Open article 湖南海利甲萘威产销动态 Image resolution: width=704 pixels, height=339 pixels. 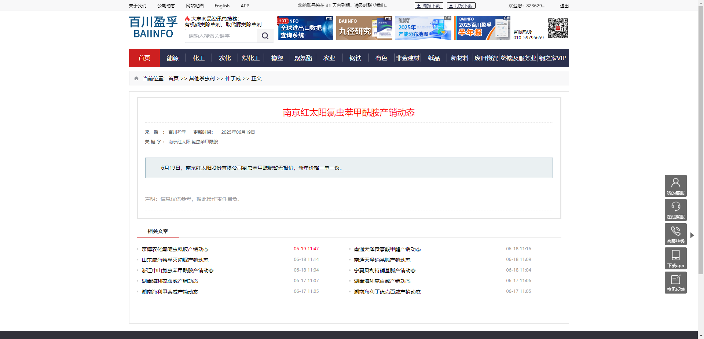point(170,292)
